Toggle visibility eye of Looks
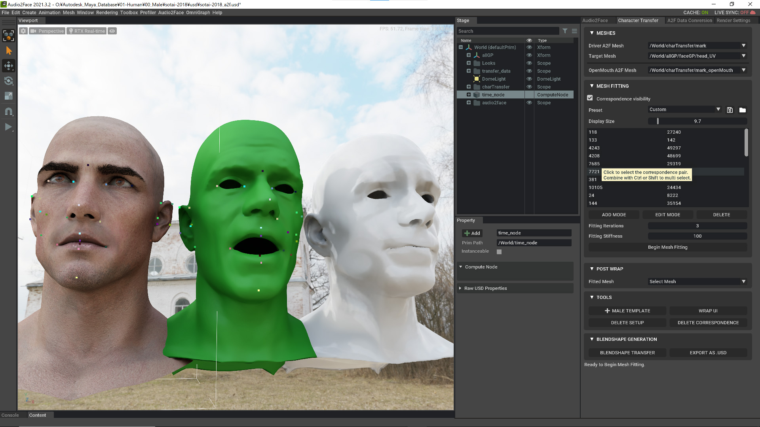The width and height of the screenshot is (760, 427). [529, 63]
